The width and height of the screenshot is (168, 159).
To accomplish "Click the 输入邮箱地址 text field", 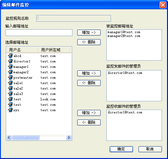I will pos(39,33).
